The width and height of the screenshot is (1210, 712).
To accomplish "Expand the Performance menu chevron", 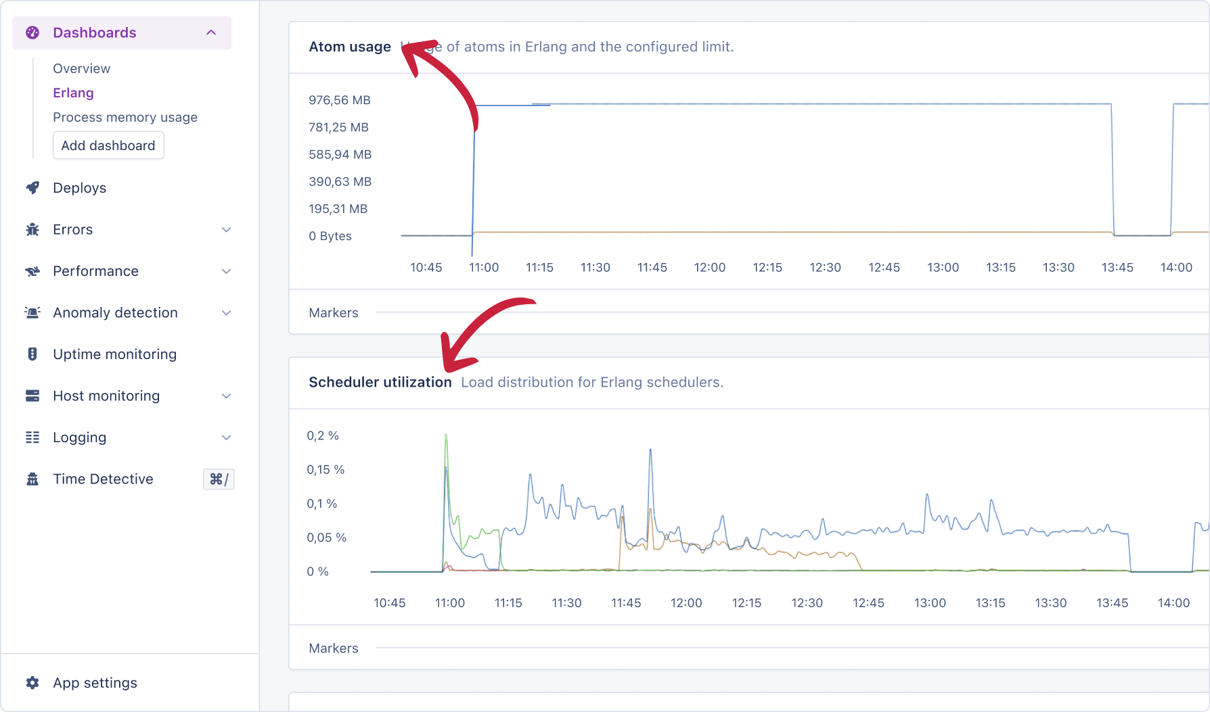I will pyautogui.click(x=227, y=271).
